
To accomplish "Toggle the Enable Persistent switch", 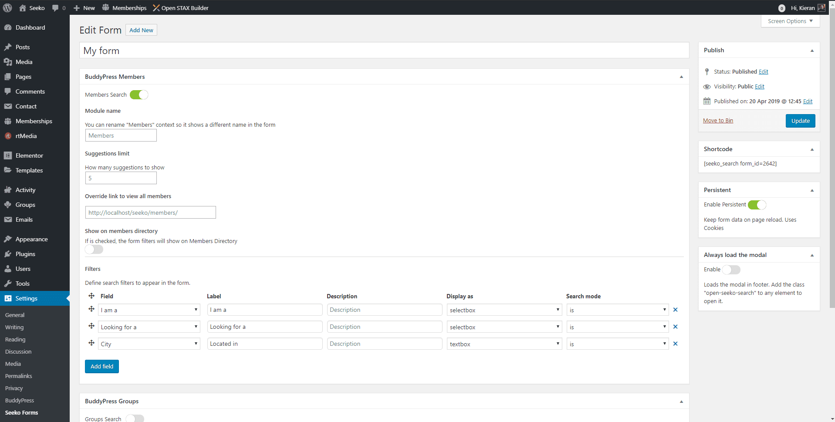I will pos(757,205).
